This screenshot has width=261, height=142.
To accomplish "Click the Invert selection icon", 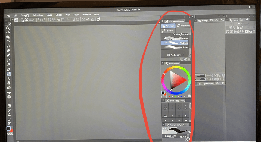I will [x=73, y=20].
